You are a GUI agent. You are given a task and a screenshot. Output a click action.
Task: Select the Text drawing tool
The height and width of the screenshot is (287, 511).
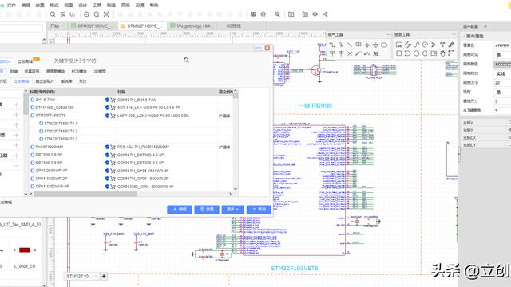tap(442, 45)
